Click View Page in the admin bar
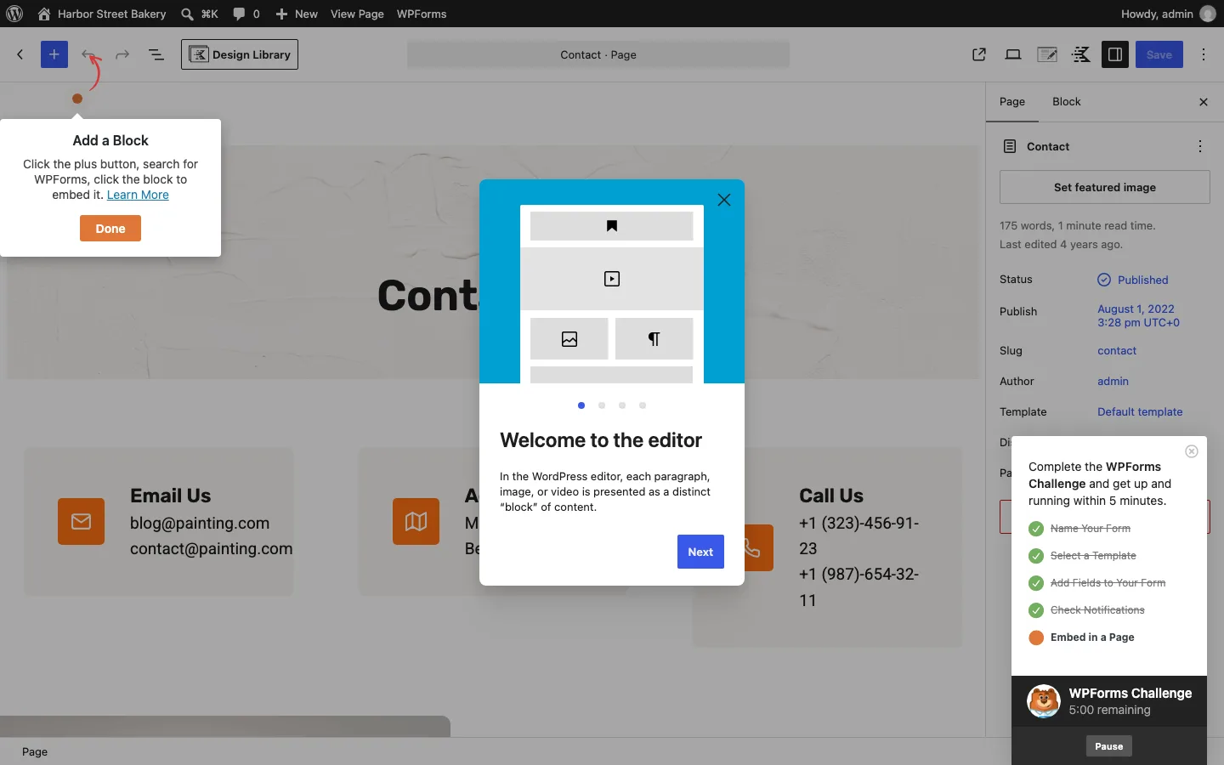The image size is (1224, 765). (357, 14)
